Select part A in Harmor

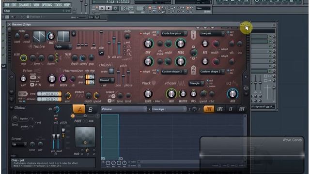click(x=79, y=109)
